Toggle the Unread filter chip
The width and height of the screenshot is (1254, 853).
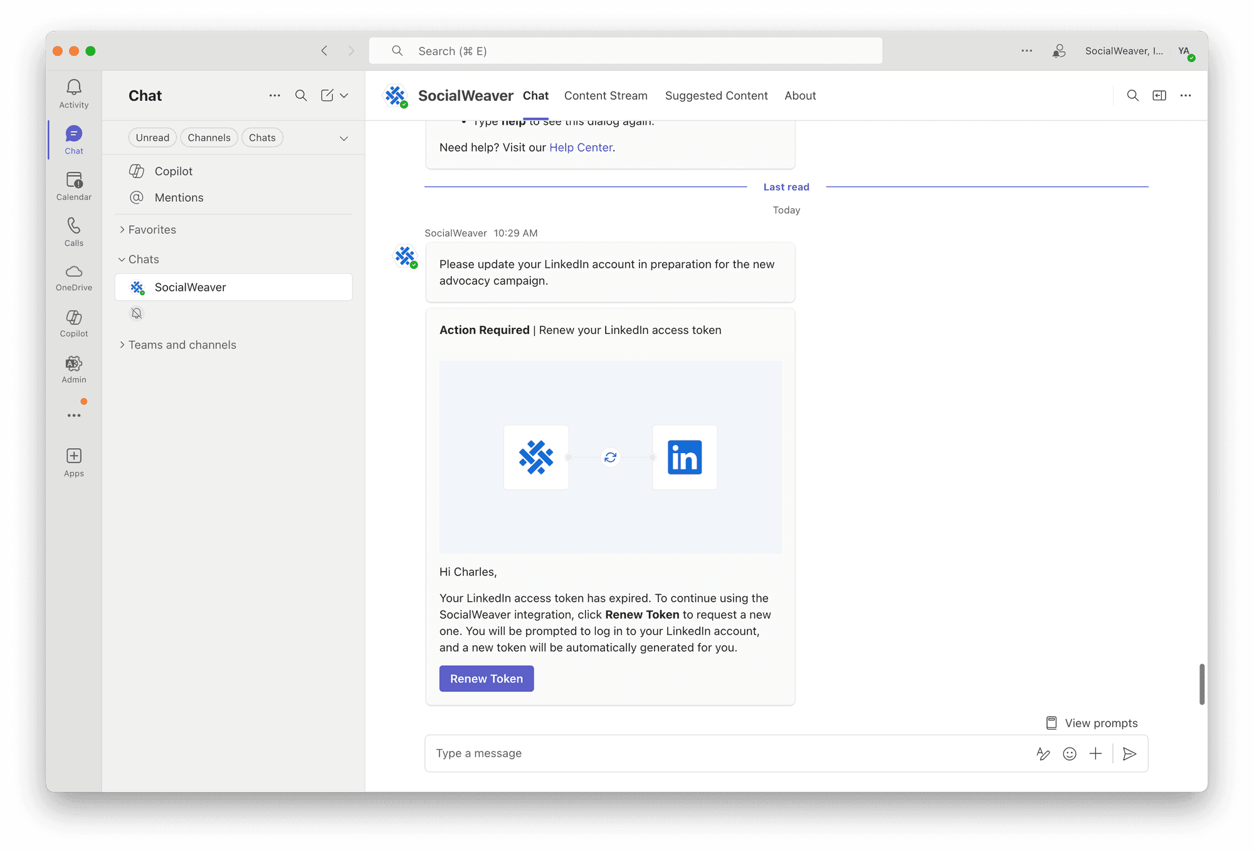click(152, 138)
